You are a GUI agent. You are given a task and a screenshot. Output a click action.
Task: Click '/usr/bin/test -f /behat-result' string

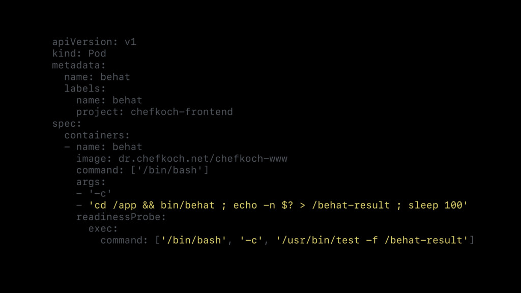pos(372,240)
